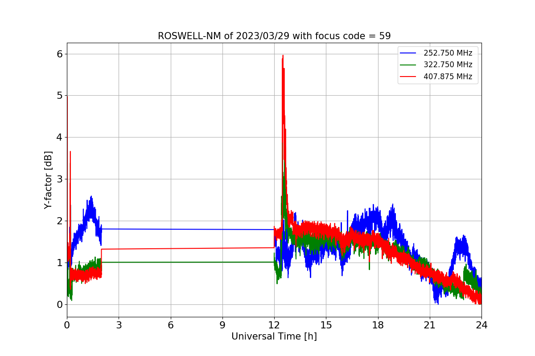Click the x-axis tick label '12'
Screen dimensions: 535x356
point(274,325)
